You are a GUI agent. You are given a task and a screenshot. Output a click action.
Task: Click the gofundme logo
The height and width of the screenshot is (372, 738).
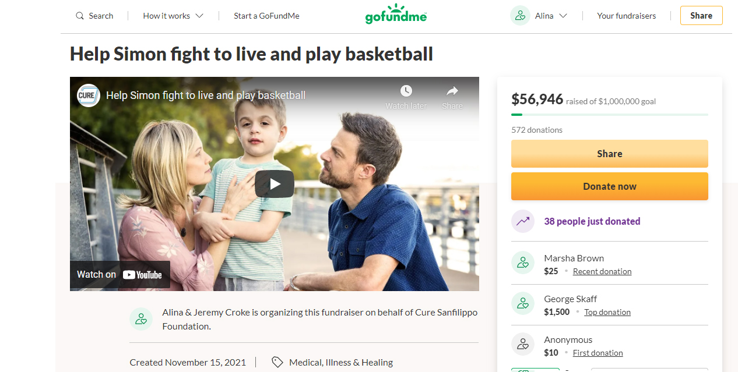[396, 14]
